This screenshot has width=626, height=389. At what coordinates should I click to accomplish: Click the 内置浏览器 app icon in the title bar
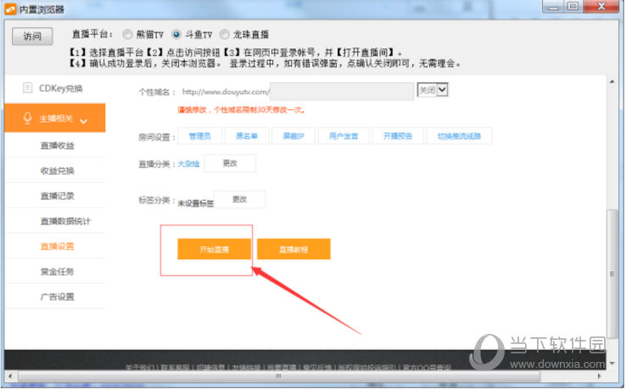10,8
